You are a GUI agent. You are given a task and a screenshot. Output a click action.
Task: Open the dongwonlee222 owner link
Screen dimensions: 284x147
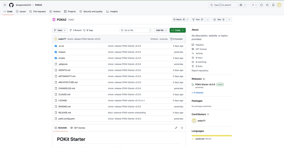pos(23,5)
